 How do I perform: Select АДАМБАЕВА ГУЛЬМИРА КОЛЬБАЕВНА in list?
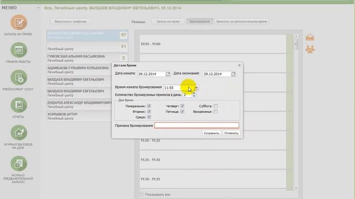[x=78, y=70]
